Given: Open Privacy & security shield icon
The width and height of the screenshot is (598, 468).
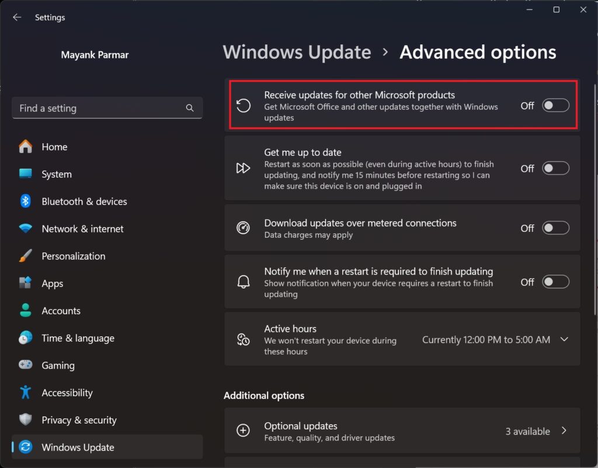Looking at the screenshot, I should pyautogui.click(x=25, y=420).
